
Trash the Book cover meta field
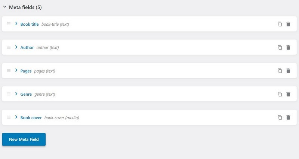pyautogui.click(x=288, y=117)
